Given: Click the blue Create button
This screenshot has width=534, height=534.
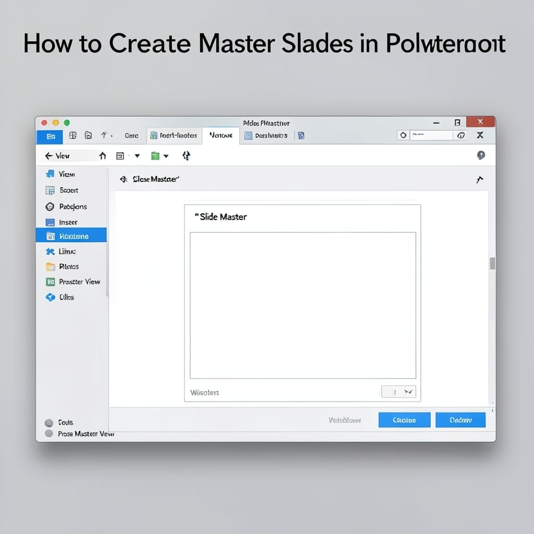Looking at the screenshot, I should pos(404,420).
